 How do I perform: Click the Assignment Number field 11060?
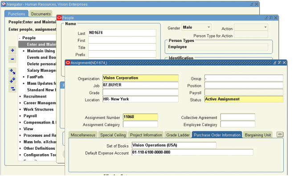(140, 117)
